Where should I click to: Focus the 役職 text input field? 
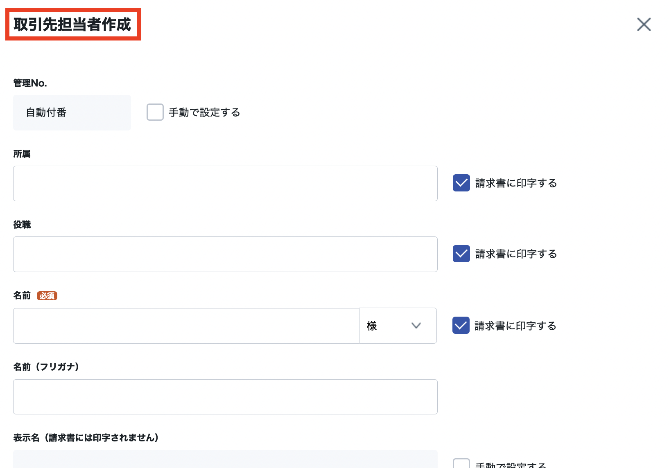pos(225,254)
